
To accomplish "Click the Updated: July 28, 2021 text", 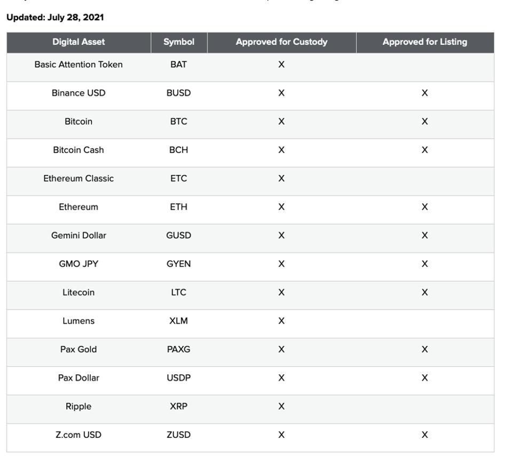I will pos(55,18).
